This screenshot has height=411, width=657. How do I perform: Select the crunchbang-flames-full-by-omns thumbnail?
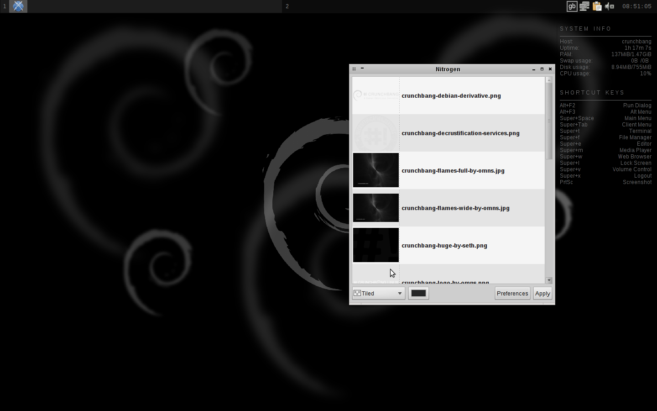pyautogui.click(x=376, y=170)
